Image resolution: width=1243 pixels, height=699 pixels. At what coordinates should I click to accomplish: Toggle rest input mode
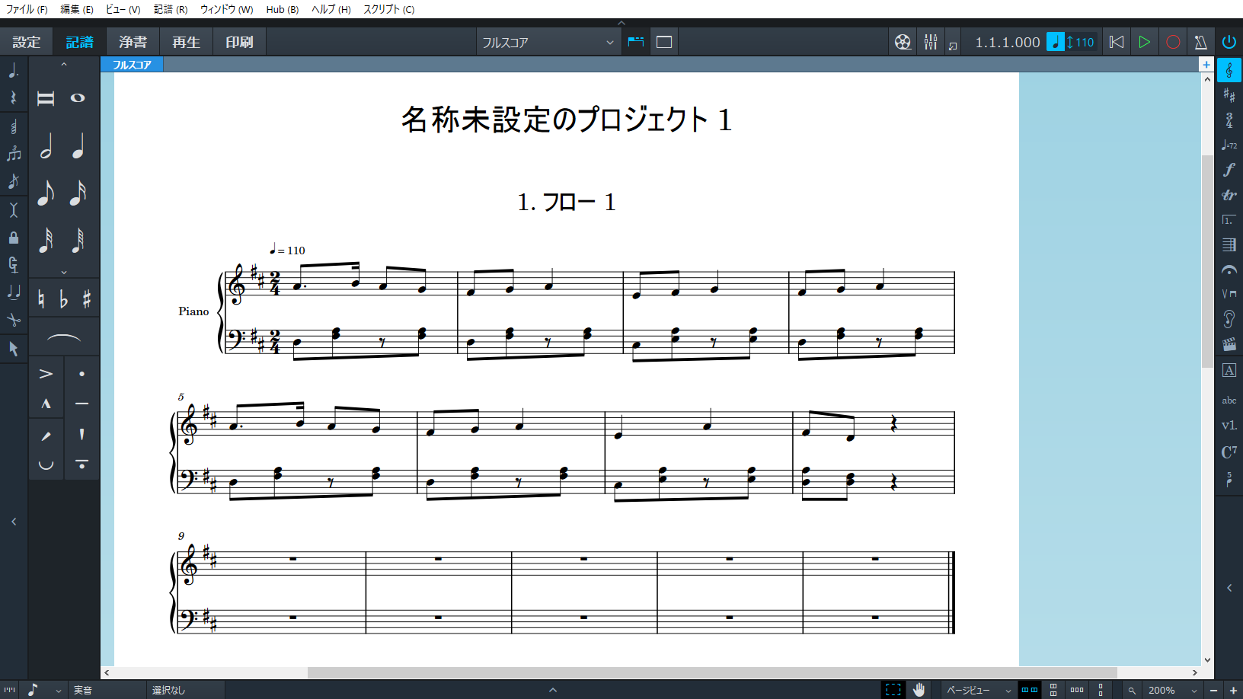pos(14,97)
